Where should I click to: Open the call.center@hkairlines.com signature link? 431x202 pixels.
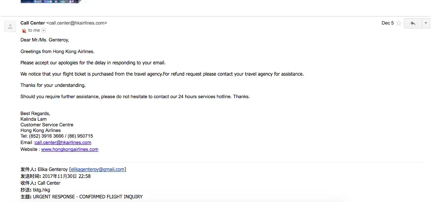(x=63, y=142)
